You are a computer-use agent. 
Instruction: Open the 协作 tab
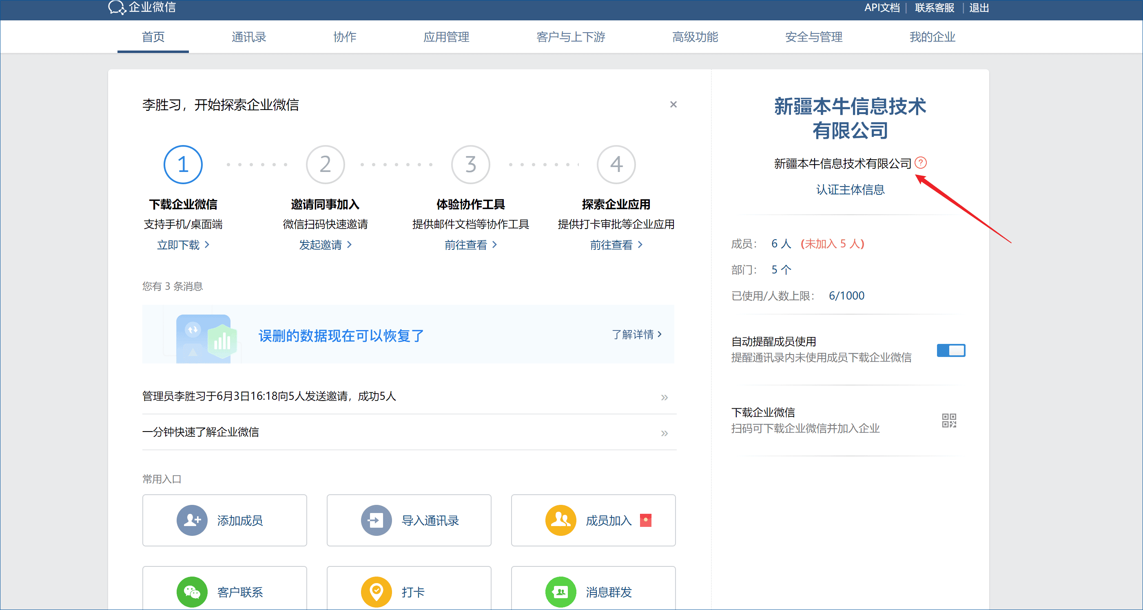(345, 37)
